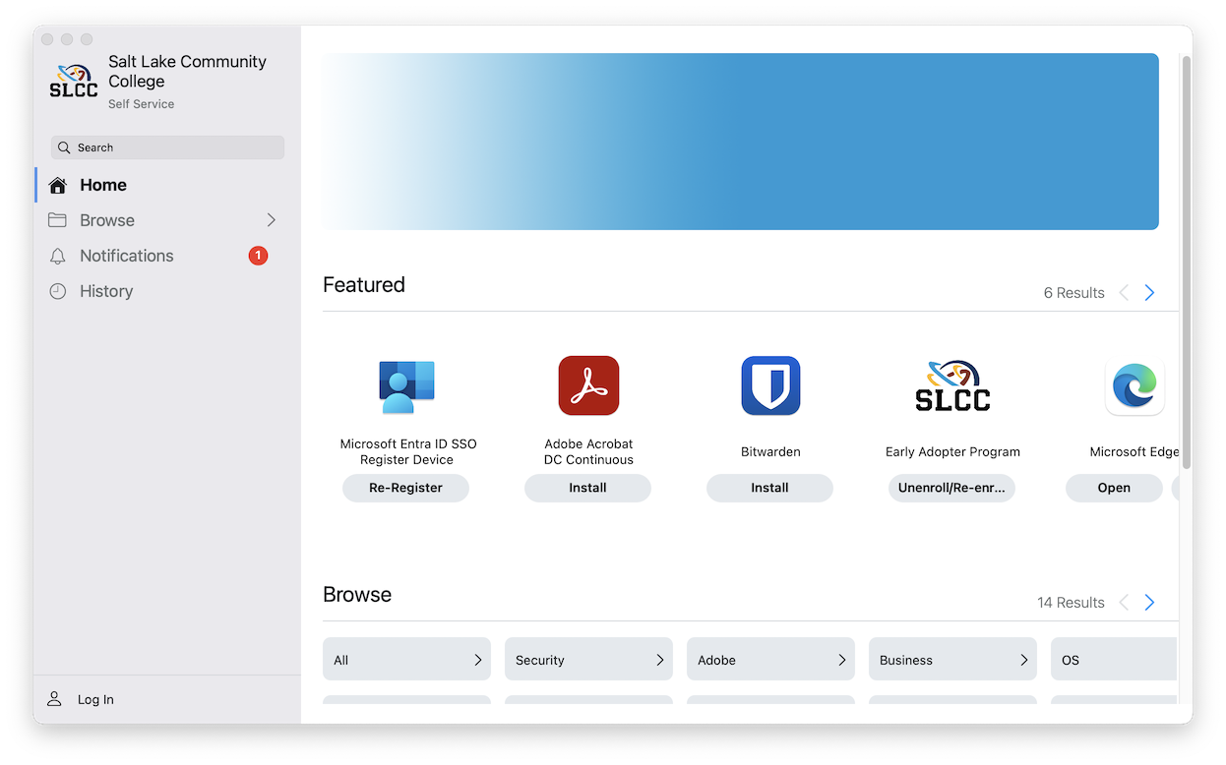Open the Adobe category tile
This screenshot has height=765, width=1226.
[x=770, y=659]
